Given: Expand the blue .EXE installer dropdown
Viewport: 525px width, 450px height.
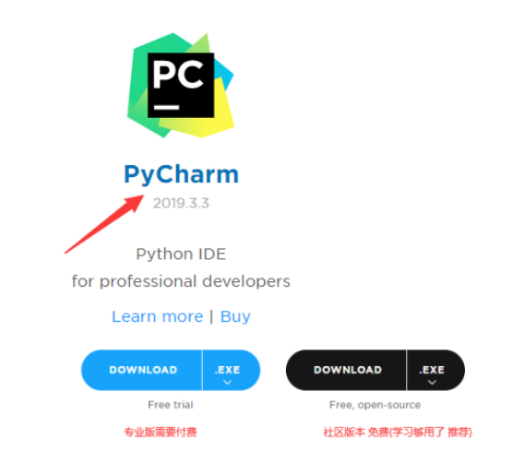Looking at the screenshot, I should click(232, 370).
